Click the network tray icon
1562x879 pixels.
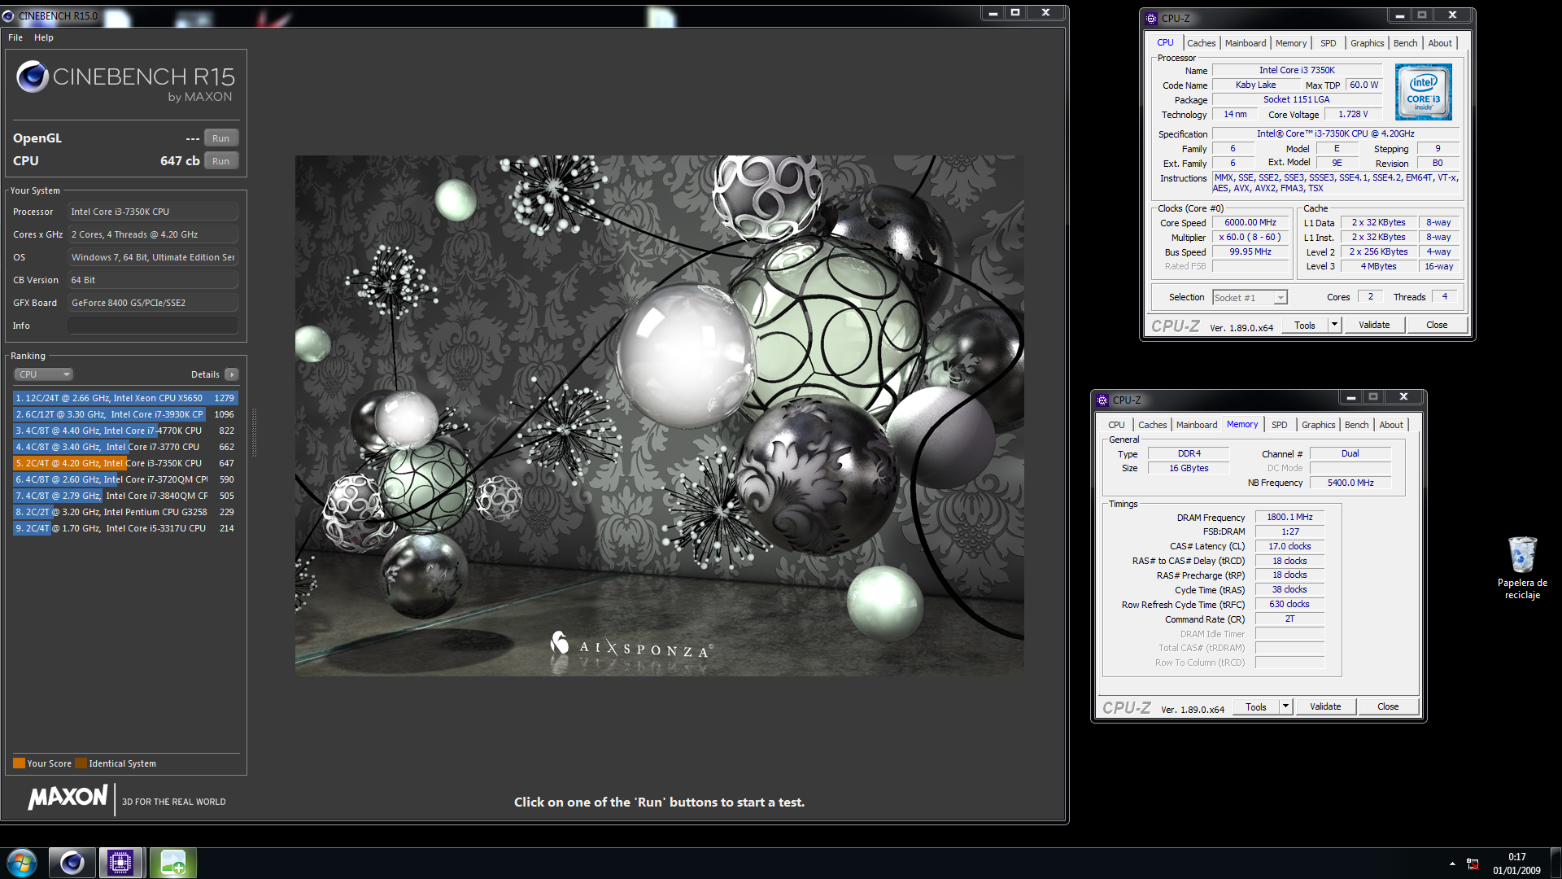[1473, 864]
